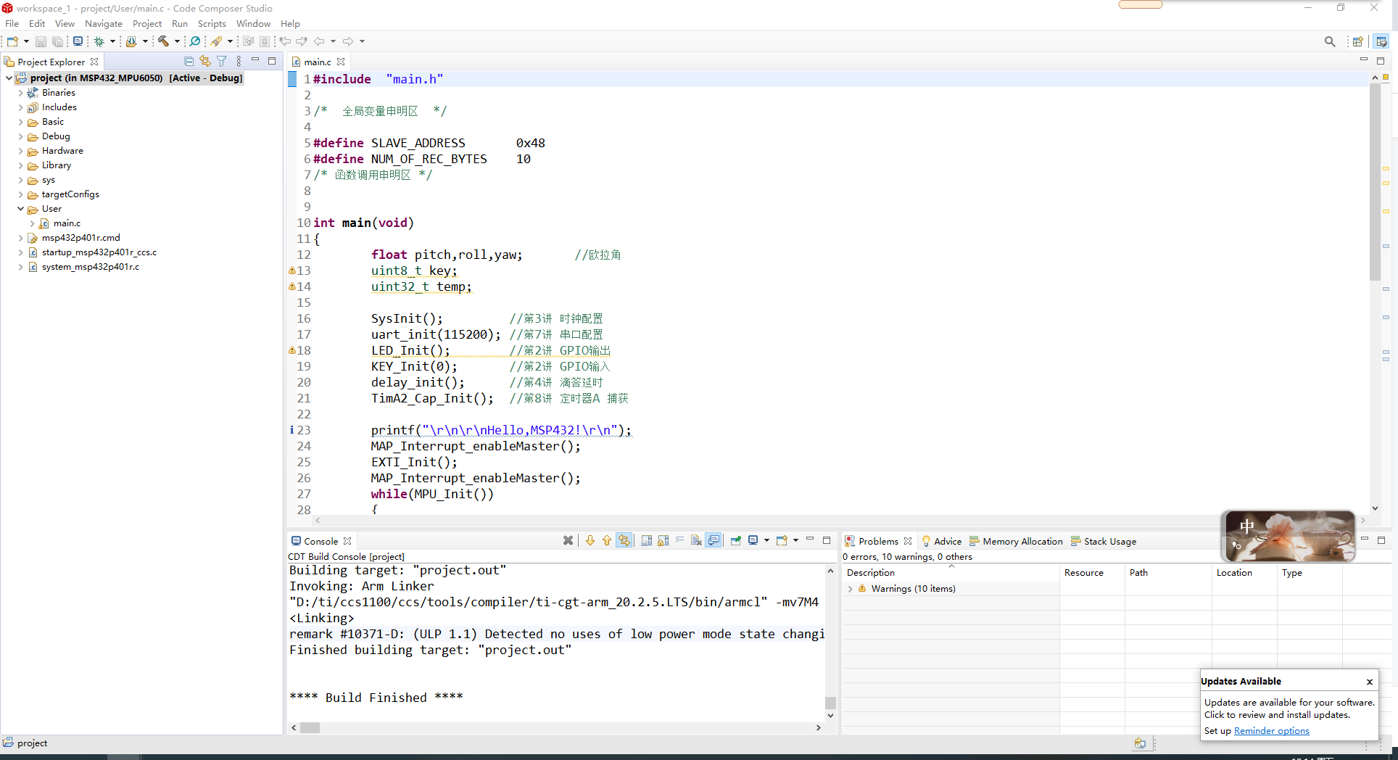Click the IME floating widget thumbnail
The image size is (1398, 760).
[x=1289, y=537]
